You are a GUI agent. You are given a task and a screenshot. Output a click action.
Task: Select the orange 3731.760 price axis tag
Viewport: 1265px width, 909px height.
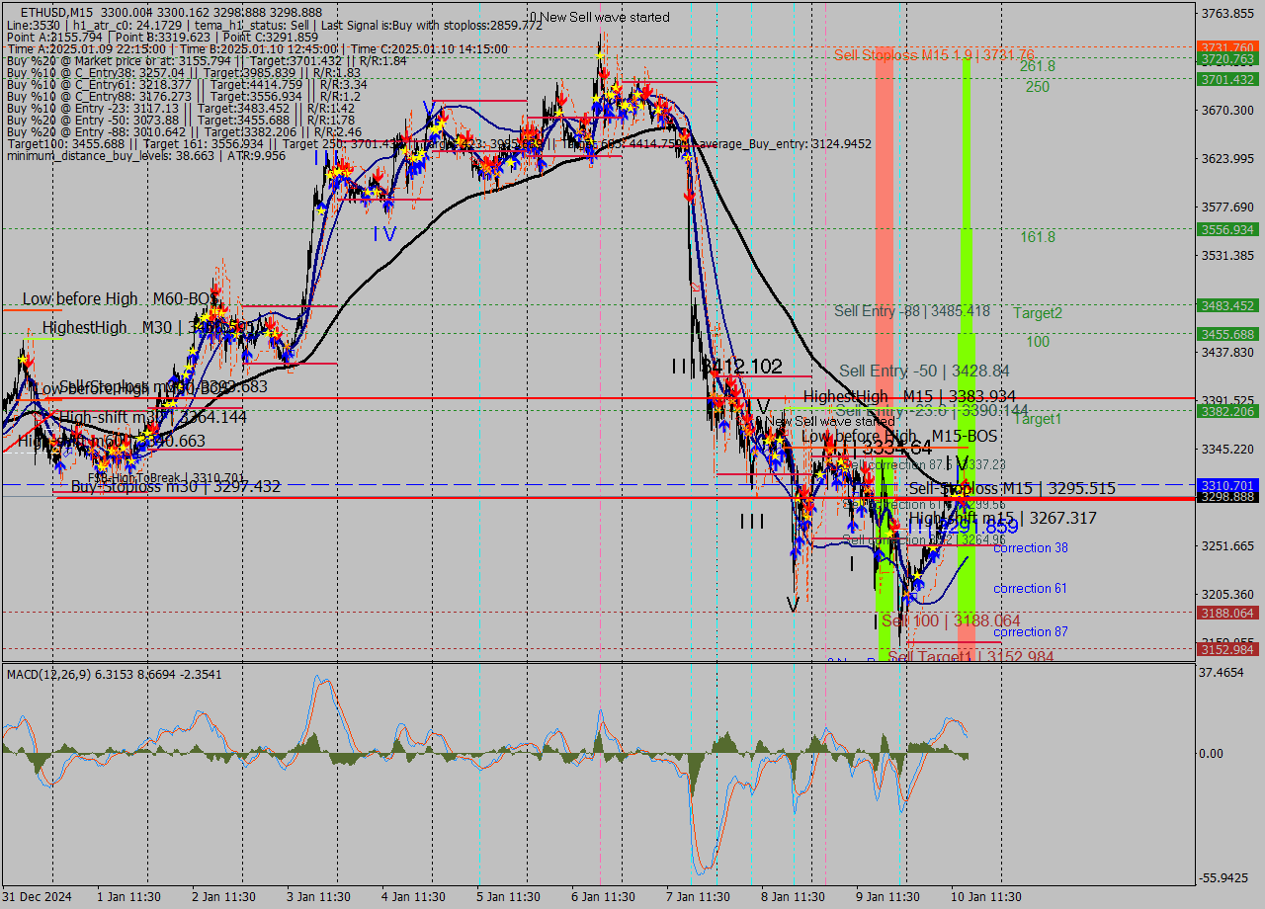click(1227, 46)
